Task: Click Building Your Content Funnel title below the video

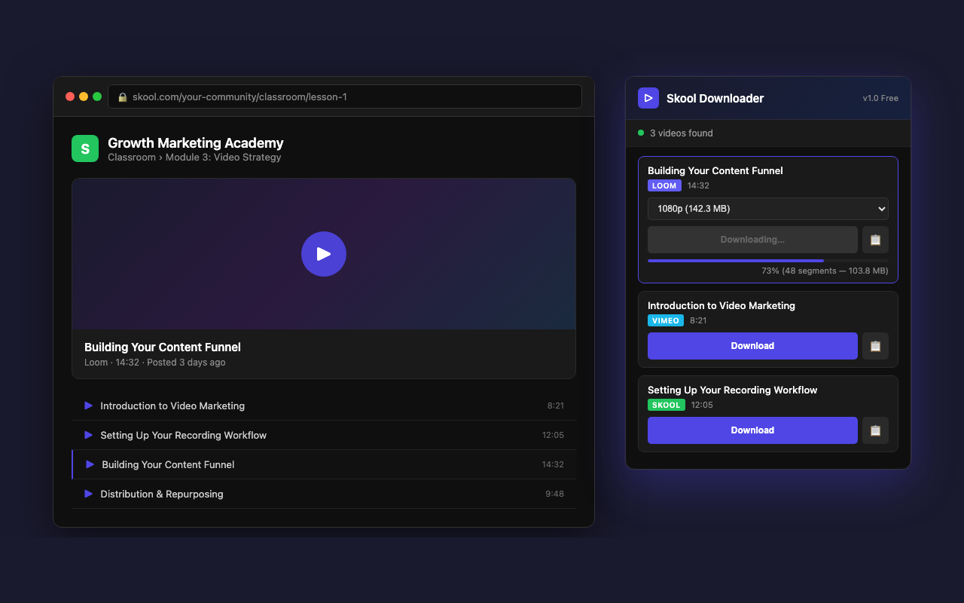Action: [x=163, y=347]
